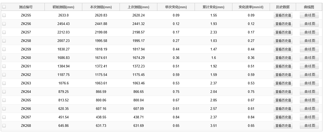Click the cumulative change cell 3.51
This screenshot has width=324, height=133.
[213, 126]
